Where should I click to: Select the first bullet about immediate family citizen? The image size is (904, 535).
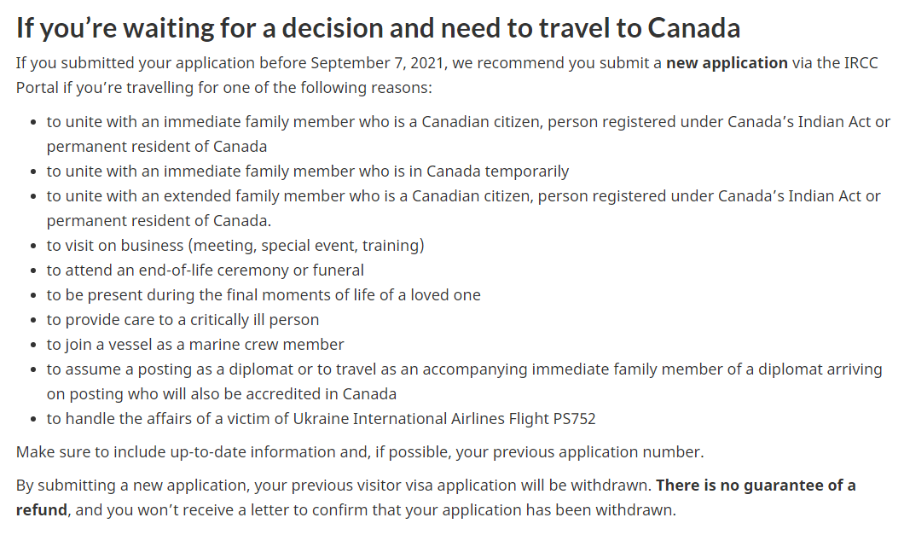[467, 121]
